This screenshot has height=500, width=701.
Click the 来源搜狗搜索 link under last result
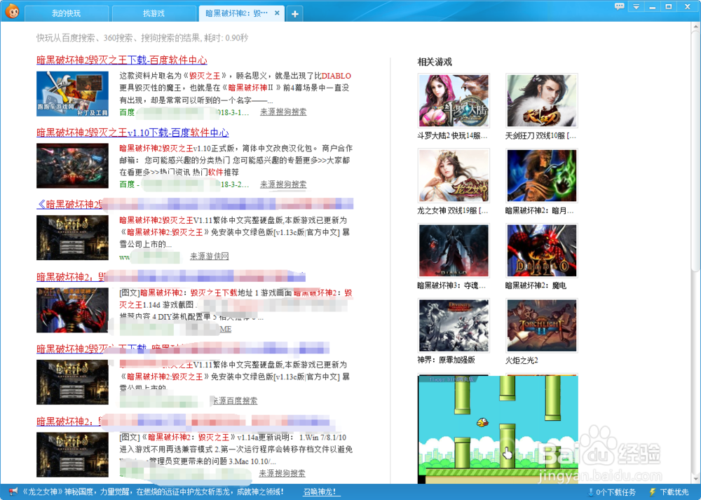[x=282, y=473]
